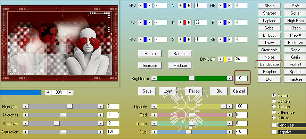Click the zoom out minus button
Viewport: 306px width, 139px height.
click(x=70, y=92)
